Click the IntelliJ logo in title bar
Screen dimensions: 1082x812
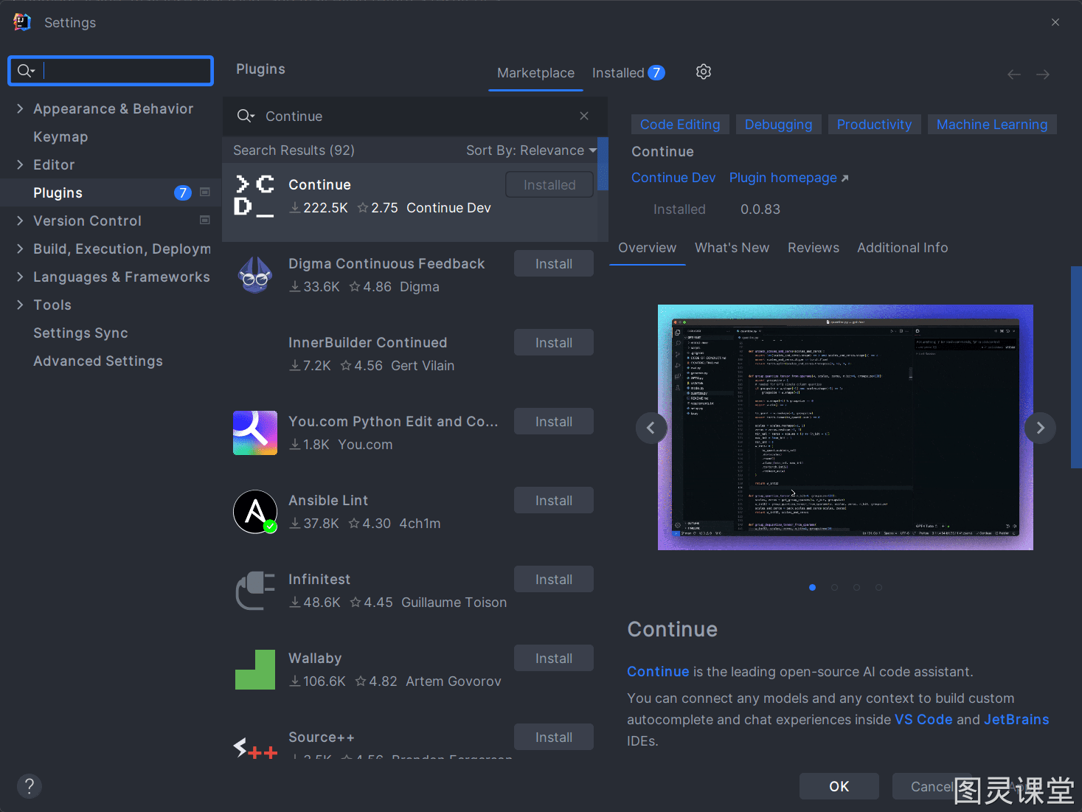coord(22,22)
